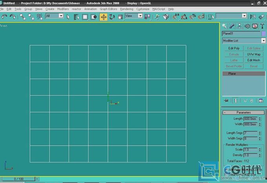The image size is (267, 183).
Task: Click Configure Modifier Sets icon
Action: [x=261, y=101]
